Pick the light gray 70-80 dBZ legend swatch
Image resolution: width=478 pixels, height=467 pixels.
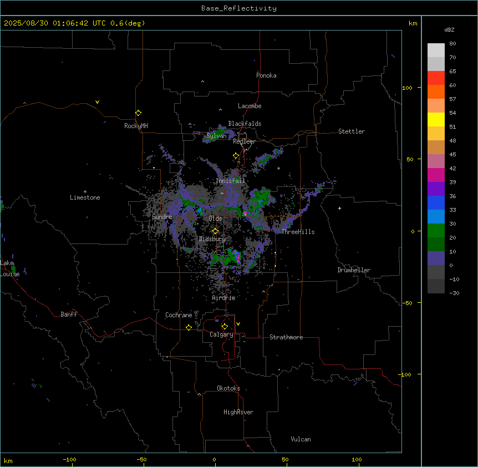(x=436, y=50)
